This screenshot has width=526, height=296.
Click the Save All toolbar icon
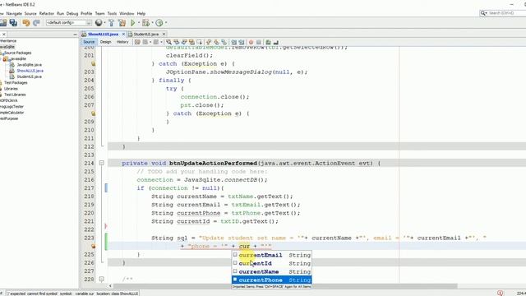point(13,22)
